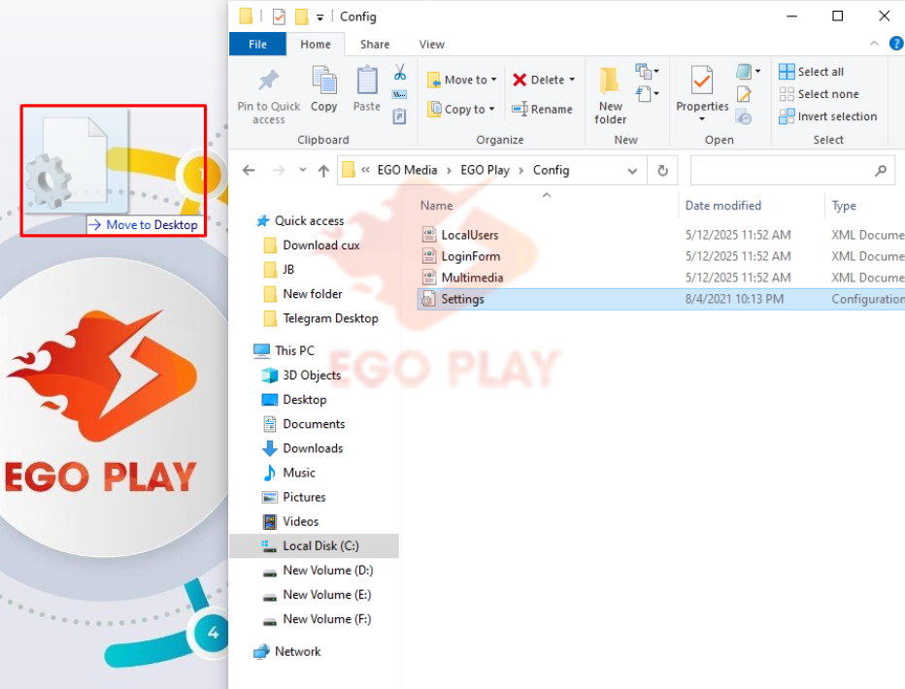
Task: Switch to the View ribbon tab
Action: coord(431,45)
